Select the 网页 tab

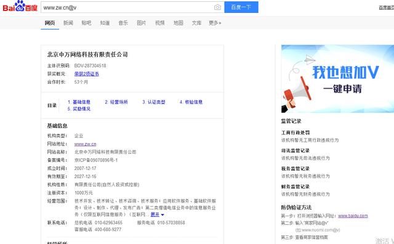[50, 23]
